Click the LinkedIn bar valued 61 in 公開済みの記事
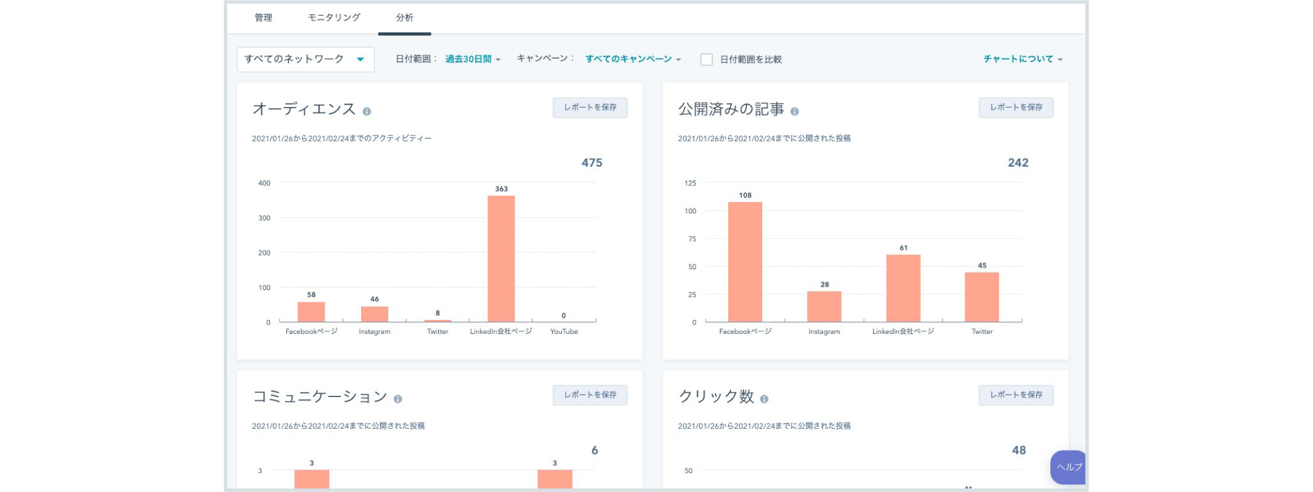Screen dimensions: 1313x492 tap(903, 288)
